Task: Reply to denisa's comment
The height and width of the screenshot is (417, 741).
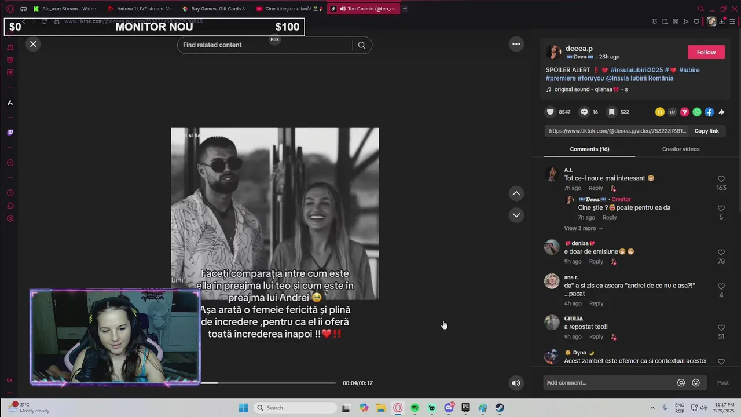Action: click(x=596, y=262)
